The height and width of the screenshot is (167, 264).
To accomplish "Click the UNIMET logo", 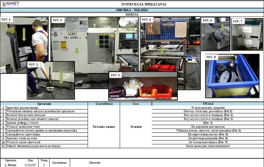I will [11, 4].
